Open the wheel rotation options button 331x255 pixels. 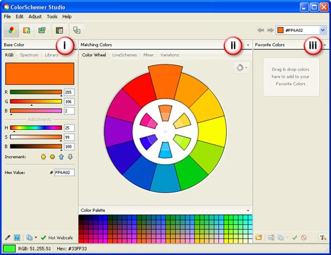pos(242,68)
